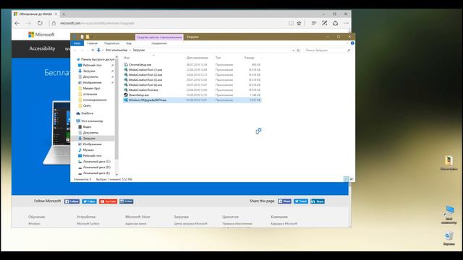Click Загрузки in the address breadcrumb

pyautogui.click(x=138, y=50)
